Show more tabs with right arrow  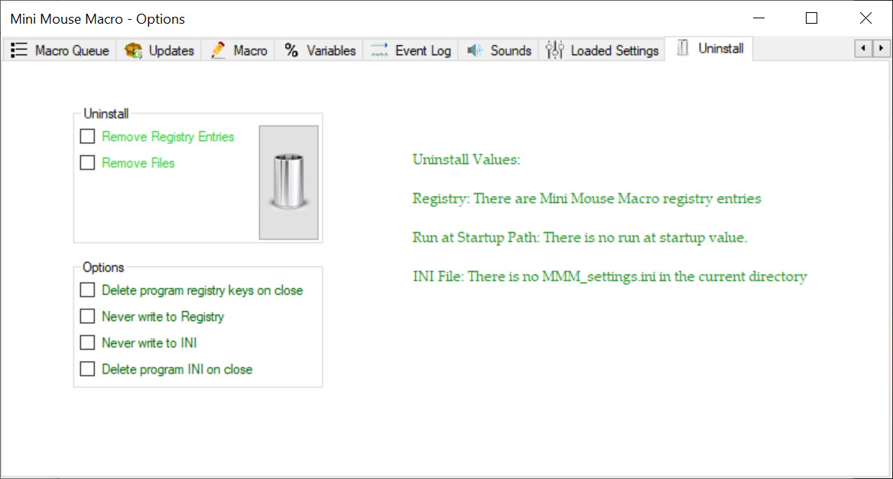coord(881,48)
